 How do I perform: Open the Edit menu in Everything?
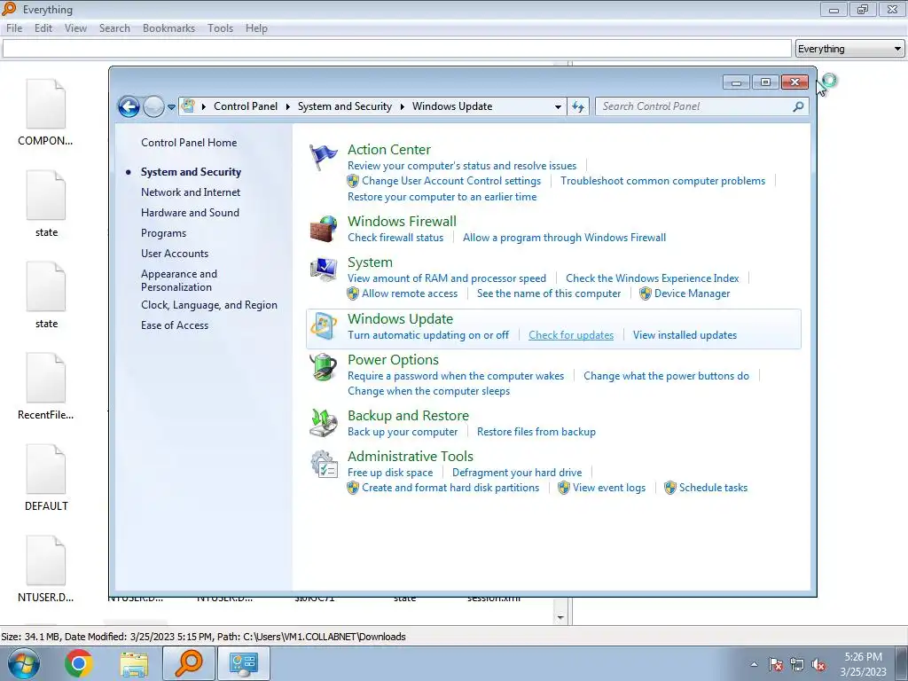[x=43, y=27]
